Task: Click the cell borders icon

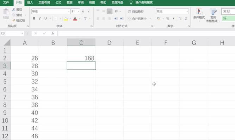Action: pos(56,19)
